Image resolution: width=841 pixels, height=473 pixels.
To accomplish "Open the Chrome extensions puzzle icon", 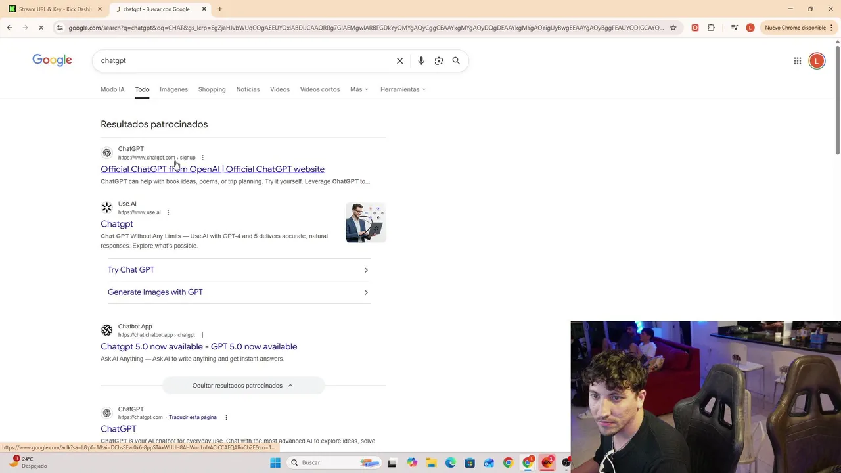I will coord(711,28).
